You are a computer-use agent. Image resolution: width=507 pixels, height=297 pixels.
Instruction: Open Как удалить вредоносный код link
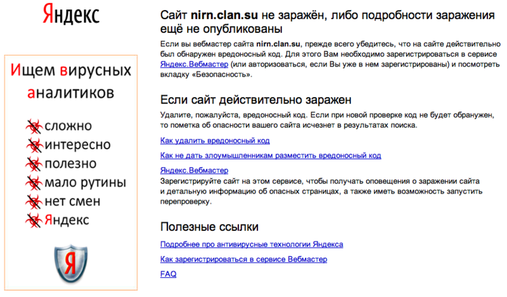click(215, 140)
